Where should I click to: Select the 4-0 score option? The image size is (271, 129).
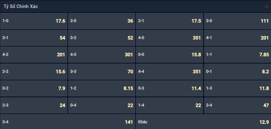click(x=170, y=38)
